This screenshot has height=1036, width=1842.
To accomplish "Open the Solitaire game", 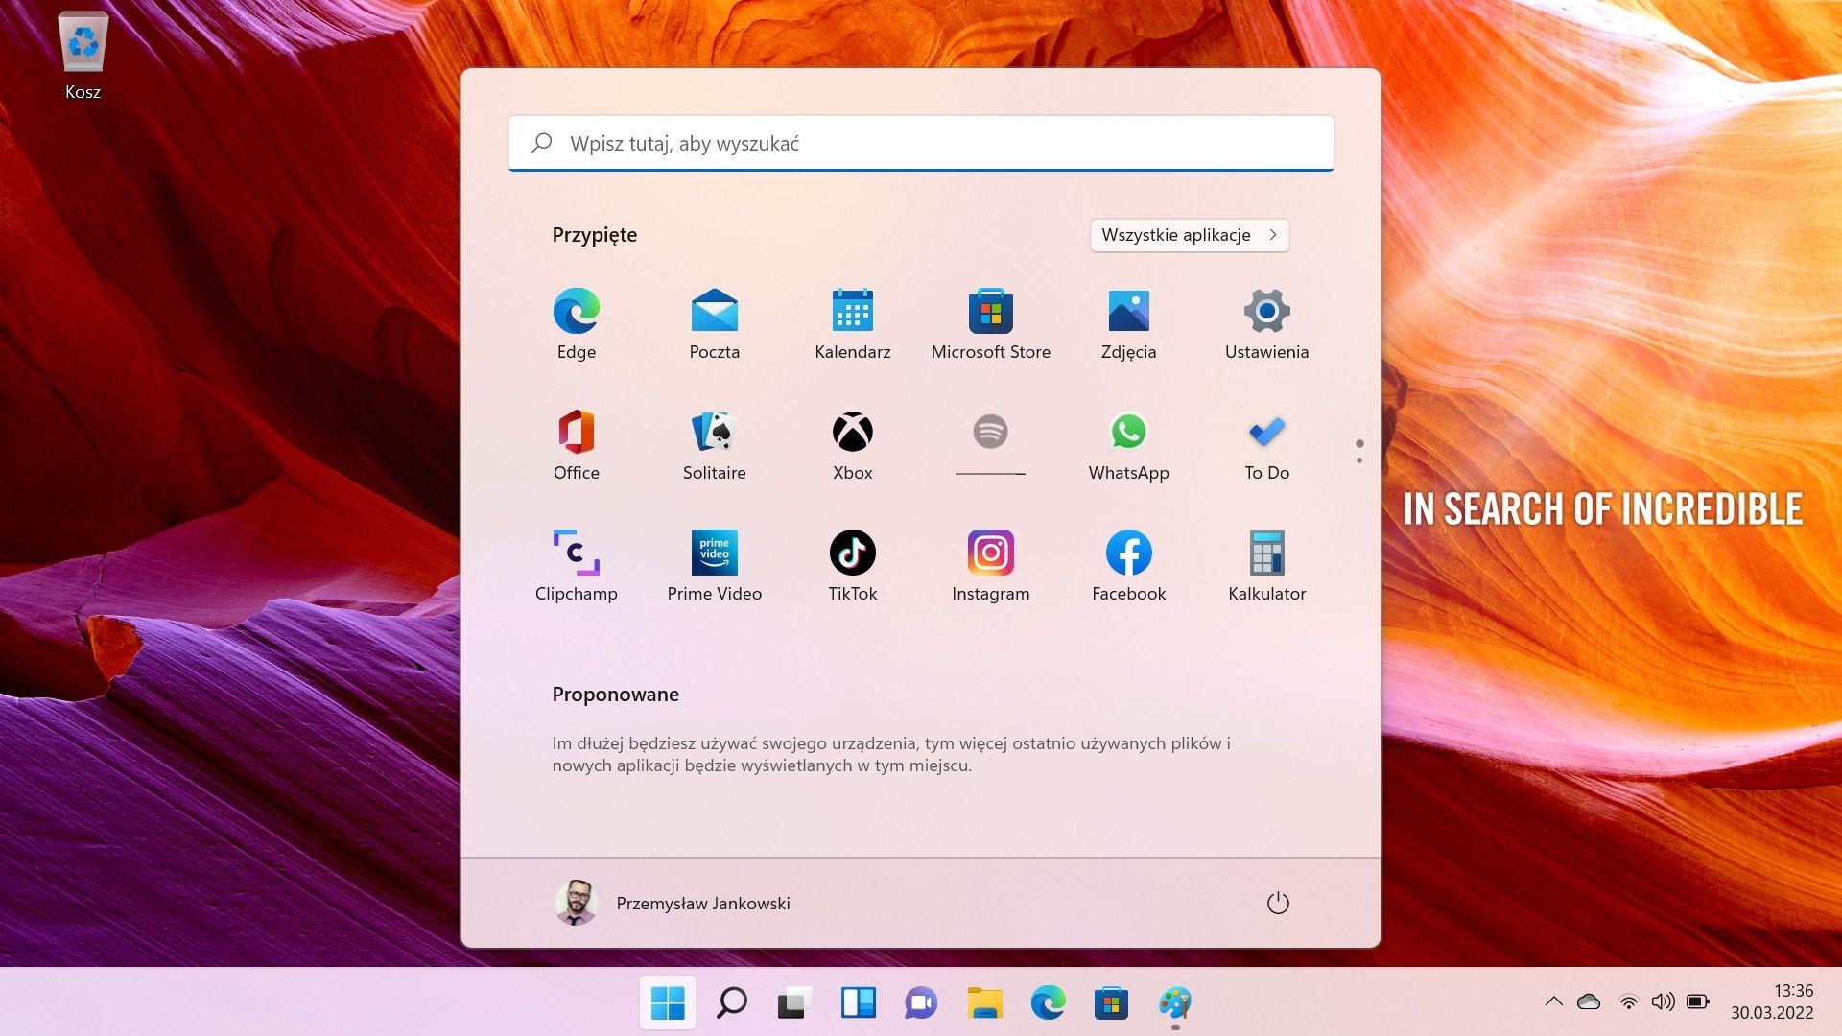I will coord(715,445).
